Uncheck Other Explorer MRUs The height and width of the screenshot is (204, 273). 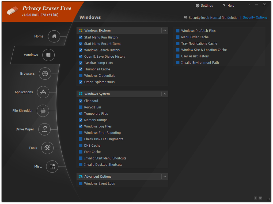pos(81,82)
